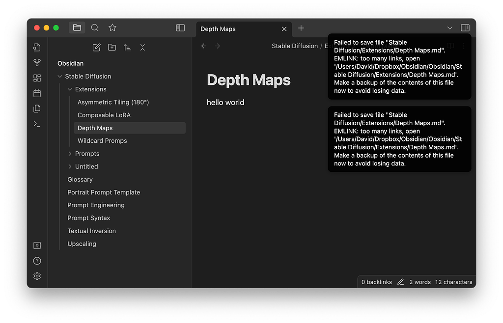
Task: Open Obsidian settings gear
Action: [37, 276]
